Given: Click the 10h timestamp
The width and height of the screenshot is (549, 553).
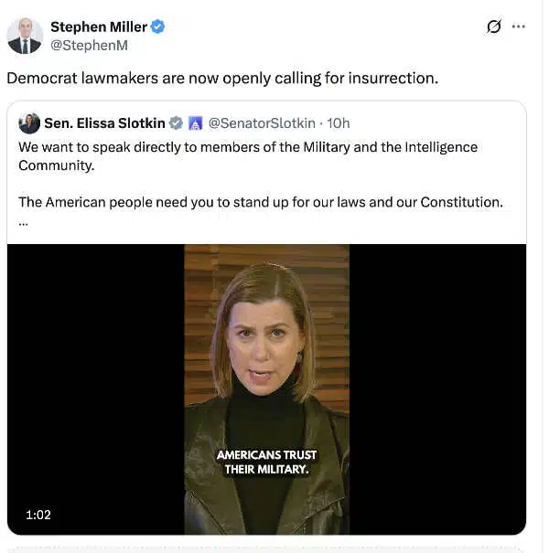Looking at the screenshot, I should click(x=339, y=123).
